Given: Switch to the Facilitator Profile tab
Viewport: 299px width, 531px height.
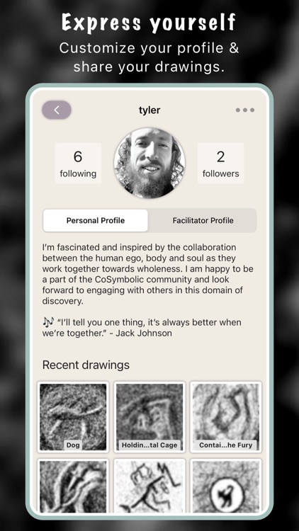Looking at the screenshot, I should click(x=203, y=220).
